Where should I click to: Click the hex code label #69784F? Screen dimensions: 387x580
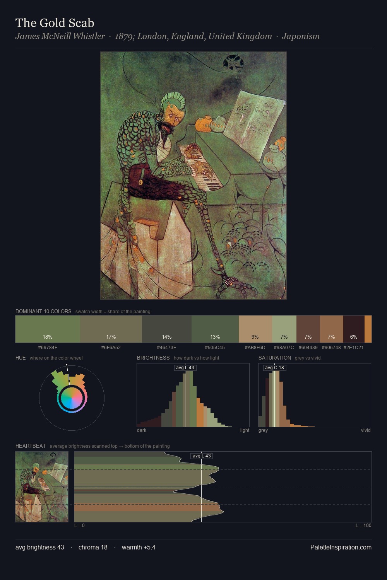pyautogui.click(x=48, y=348)
